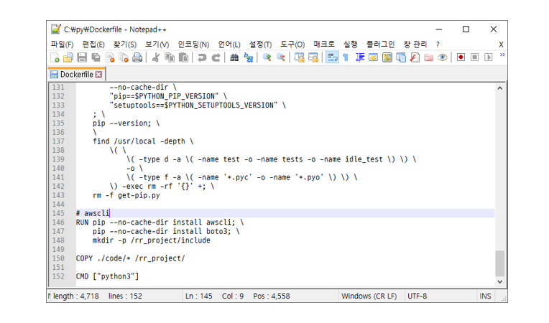
Task: Place cursor on 'CMD ["python3"]' line
Action: click(108, 276)
